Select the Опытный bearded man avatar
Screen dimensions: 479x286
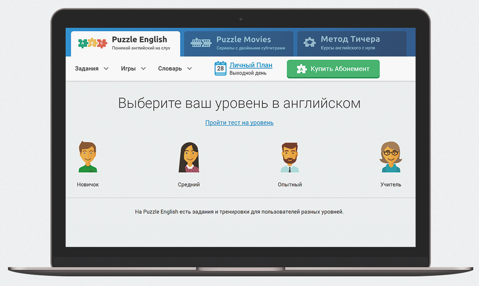(290, 157)
